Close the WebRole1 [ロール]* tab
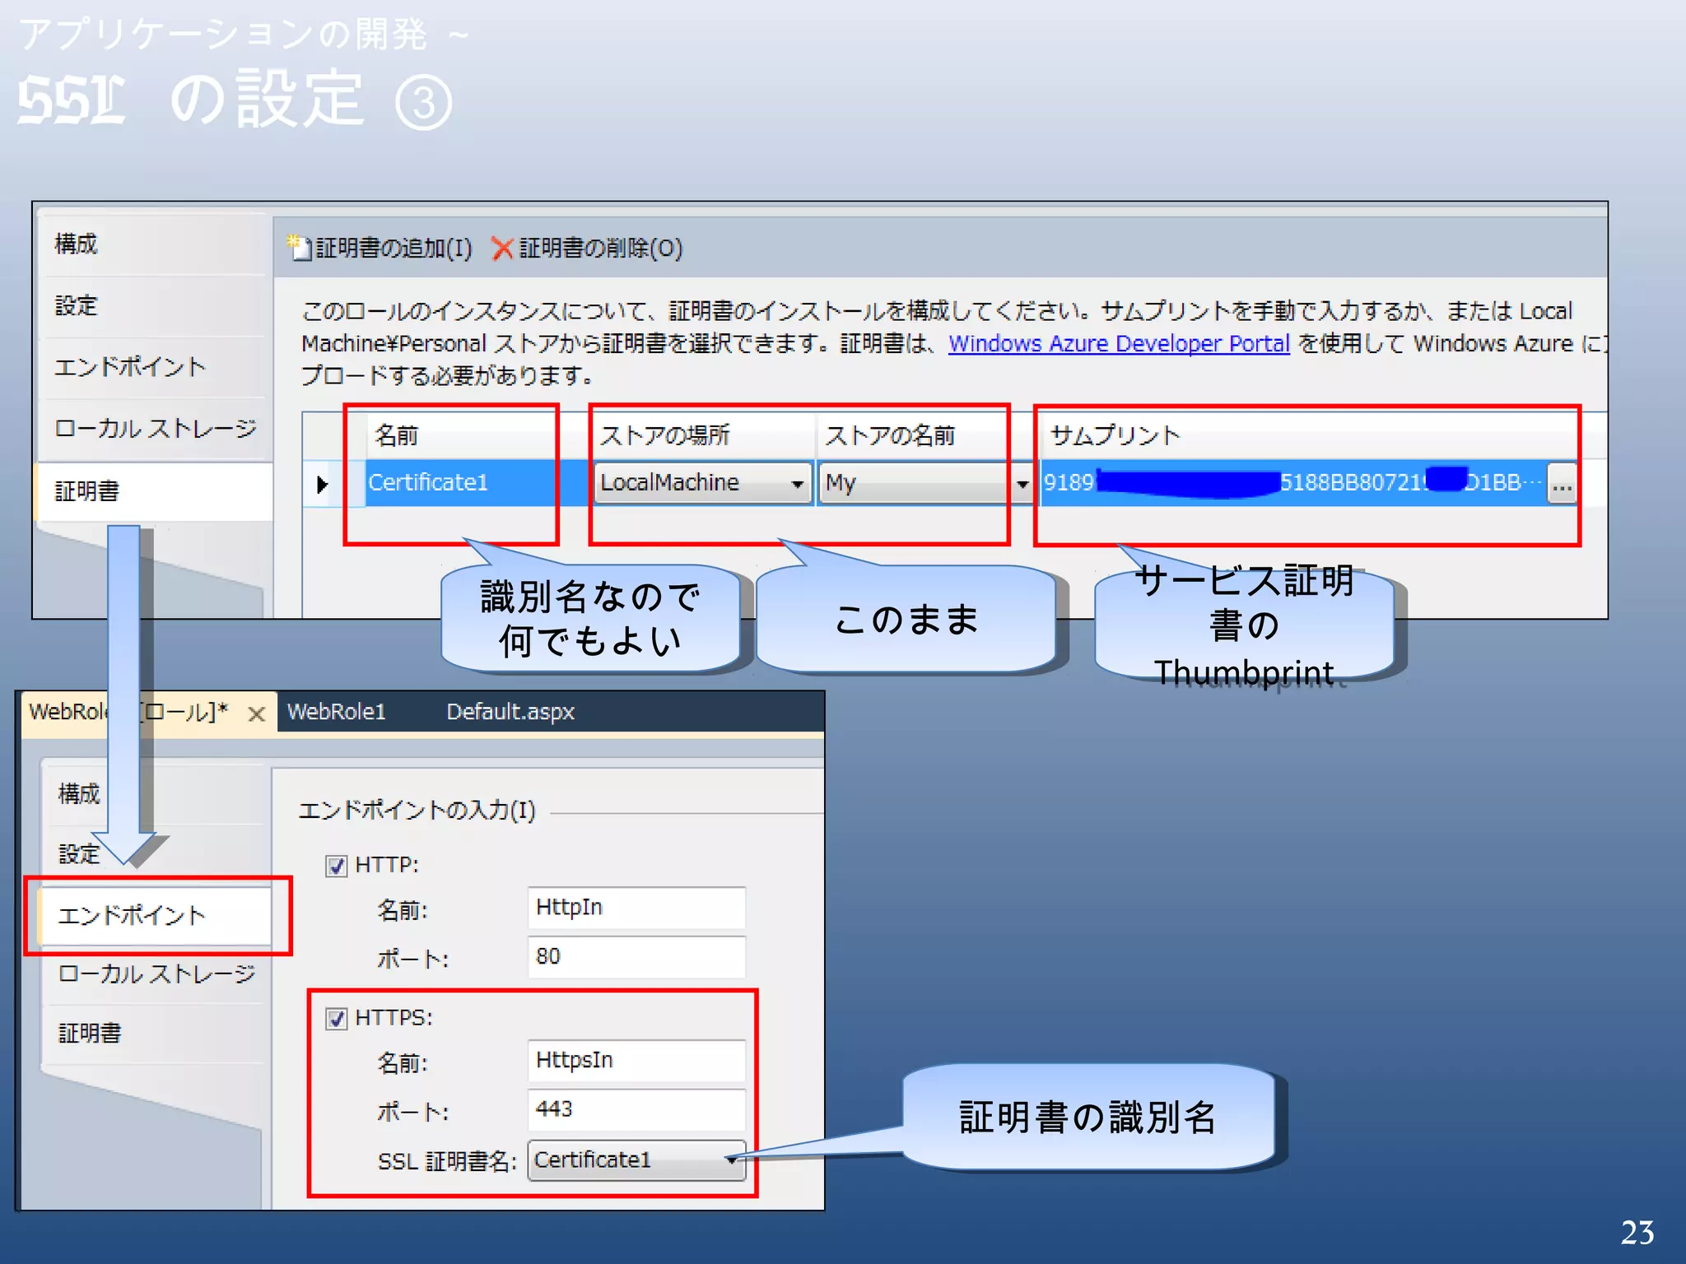Image resolution: width=1686 pixels, height=1264 pixels. tap(257, 713)
